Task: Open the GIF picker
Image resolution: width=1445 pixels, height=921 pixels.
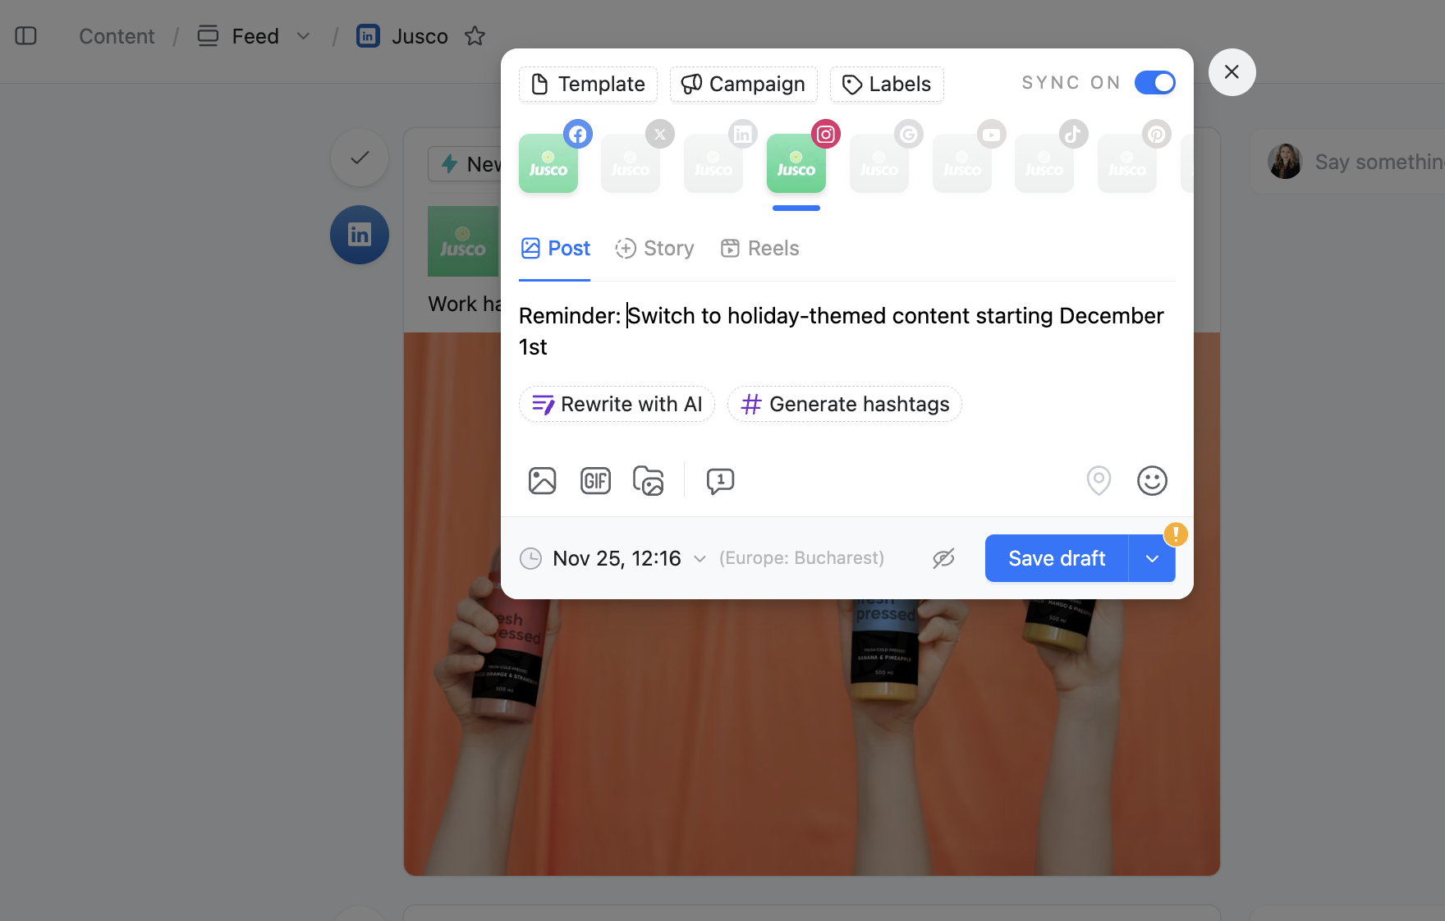Action: click(x=595, y=480)
